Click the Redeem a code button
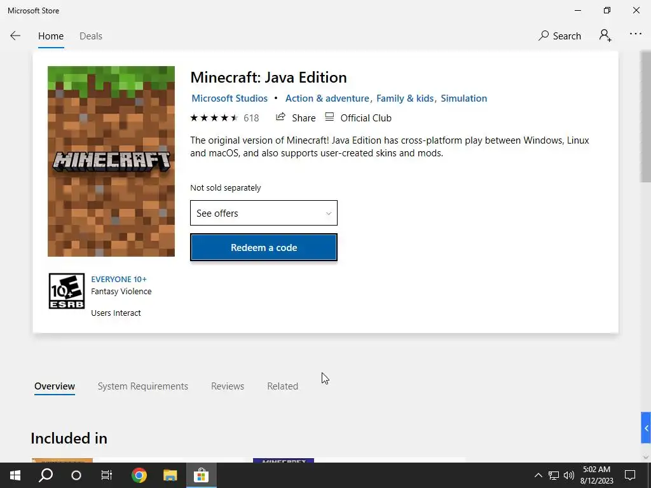The image size is (651, 488). pyautogui.click(x=264, y=248)
